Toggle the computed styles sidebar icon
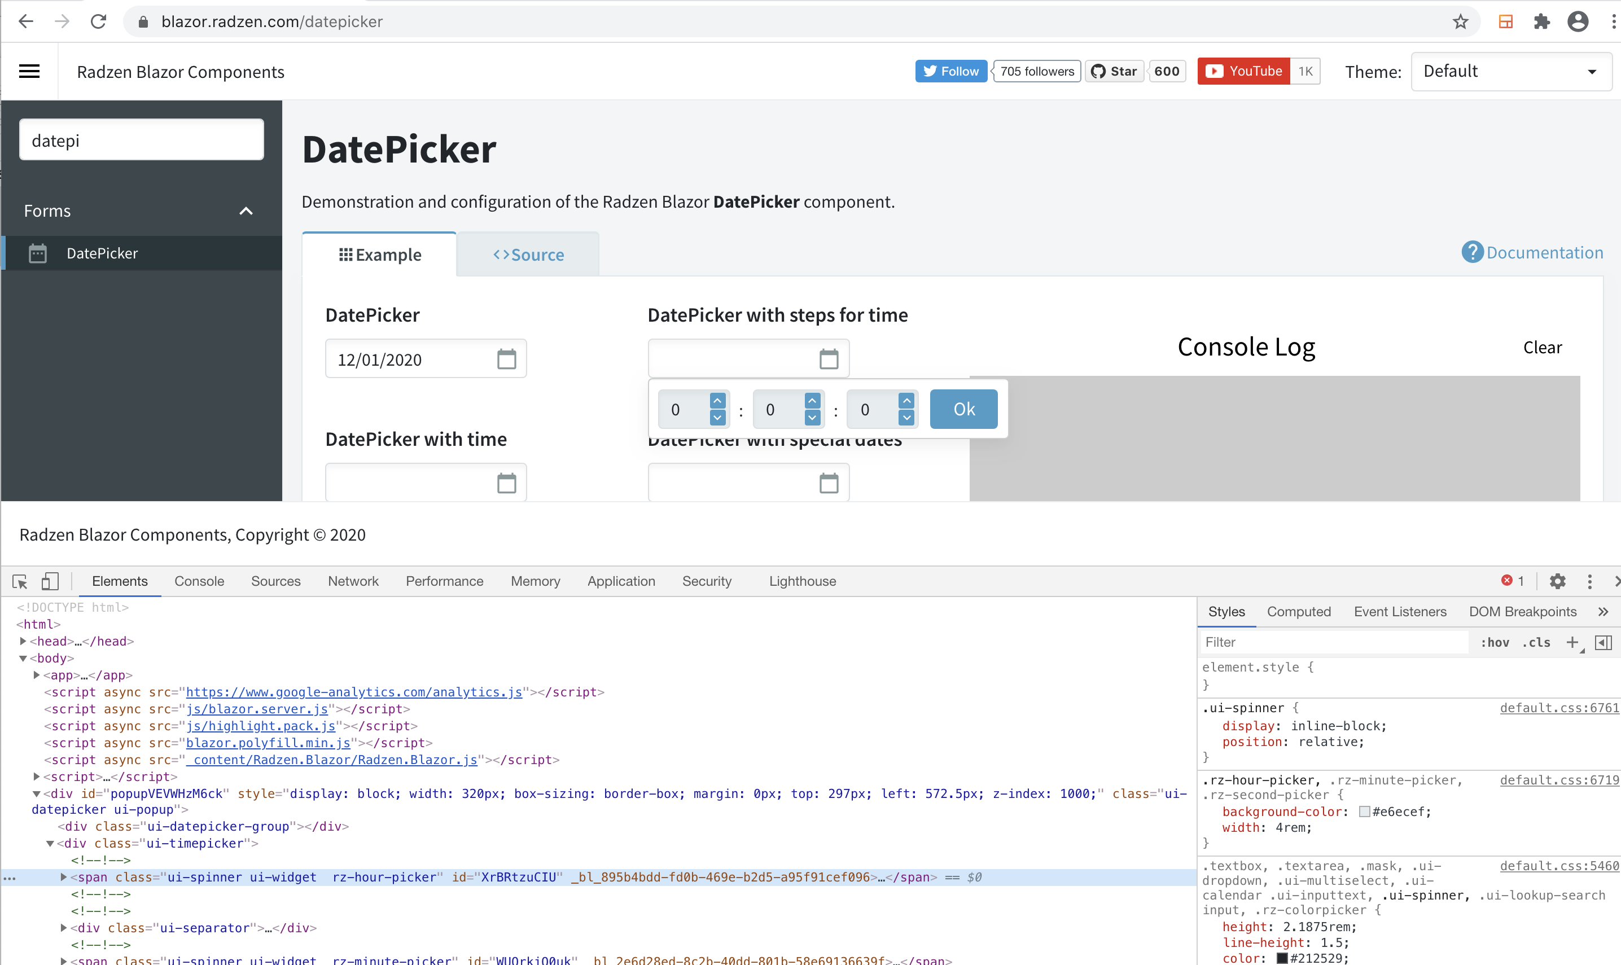Screen dimensions: 1621x965 [x=1604, y=642]
